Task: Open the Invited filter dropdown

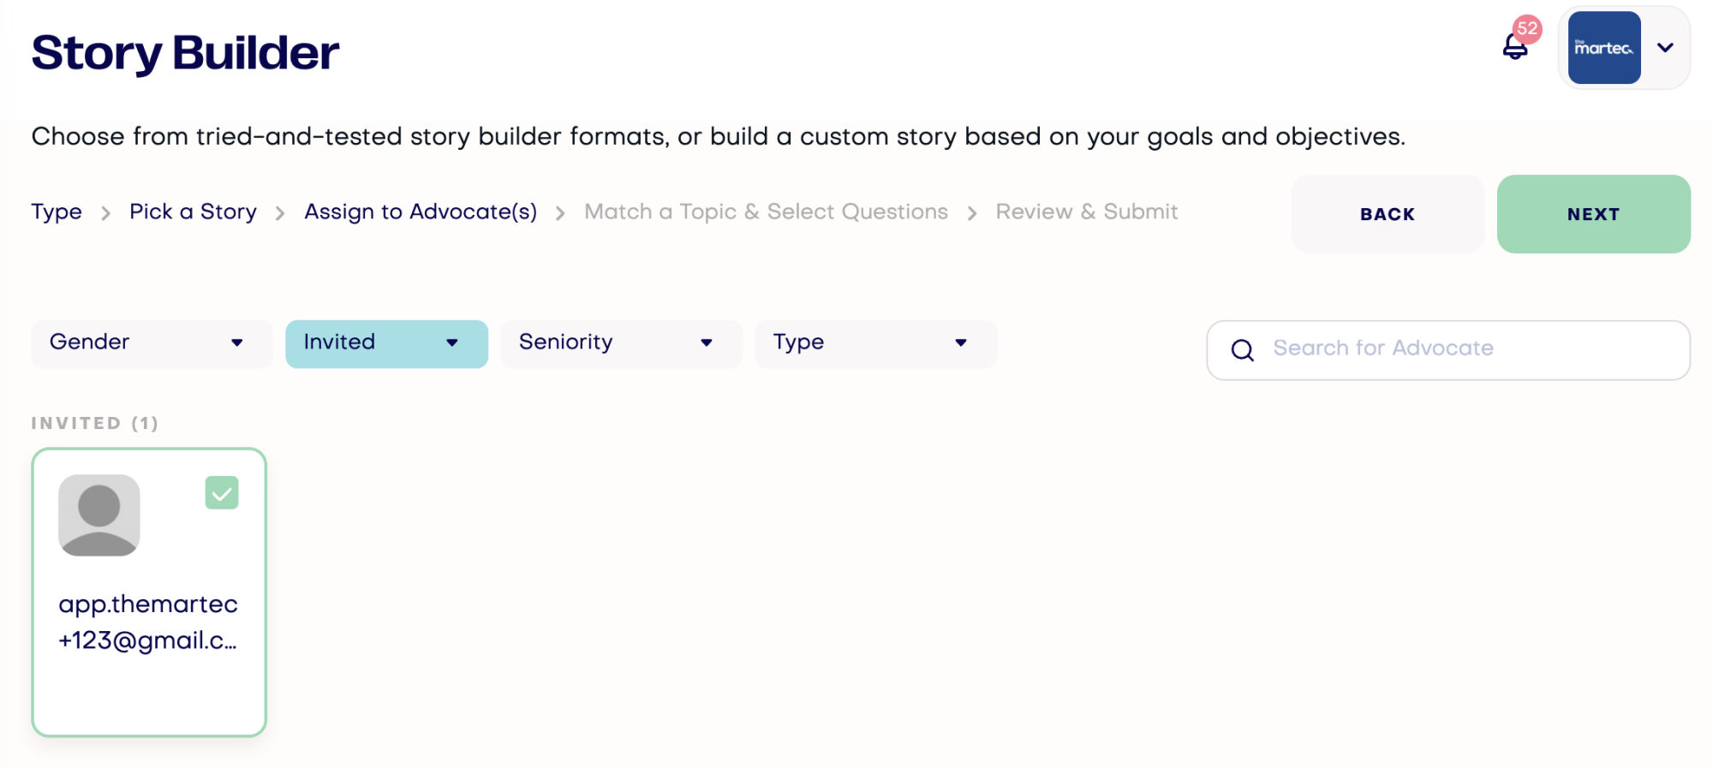Action: pos(386,343)
